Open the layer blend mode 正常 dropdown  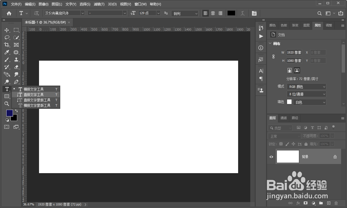click(285, 136)
